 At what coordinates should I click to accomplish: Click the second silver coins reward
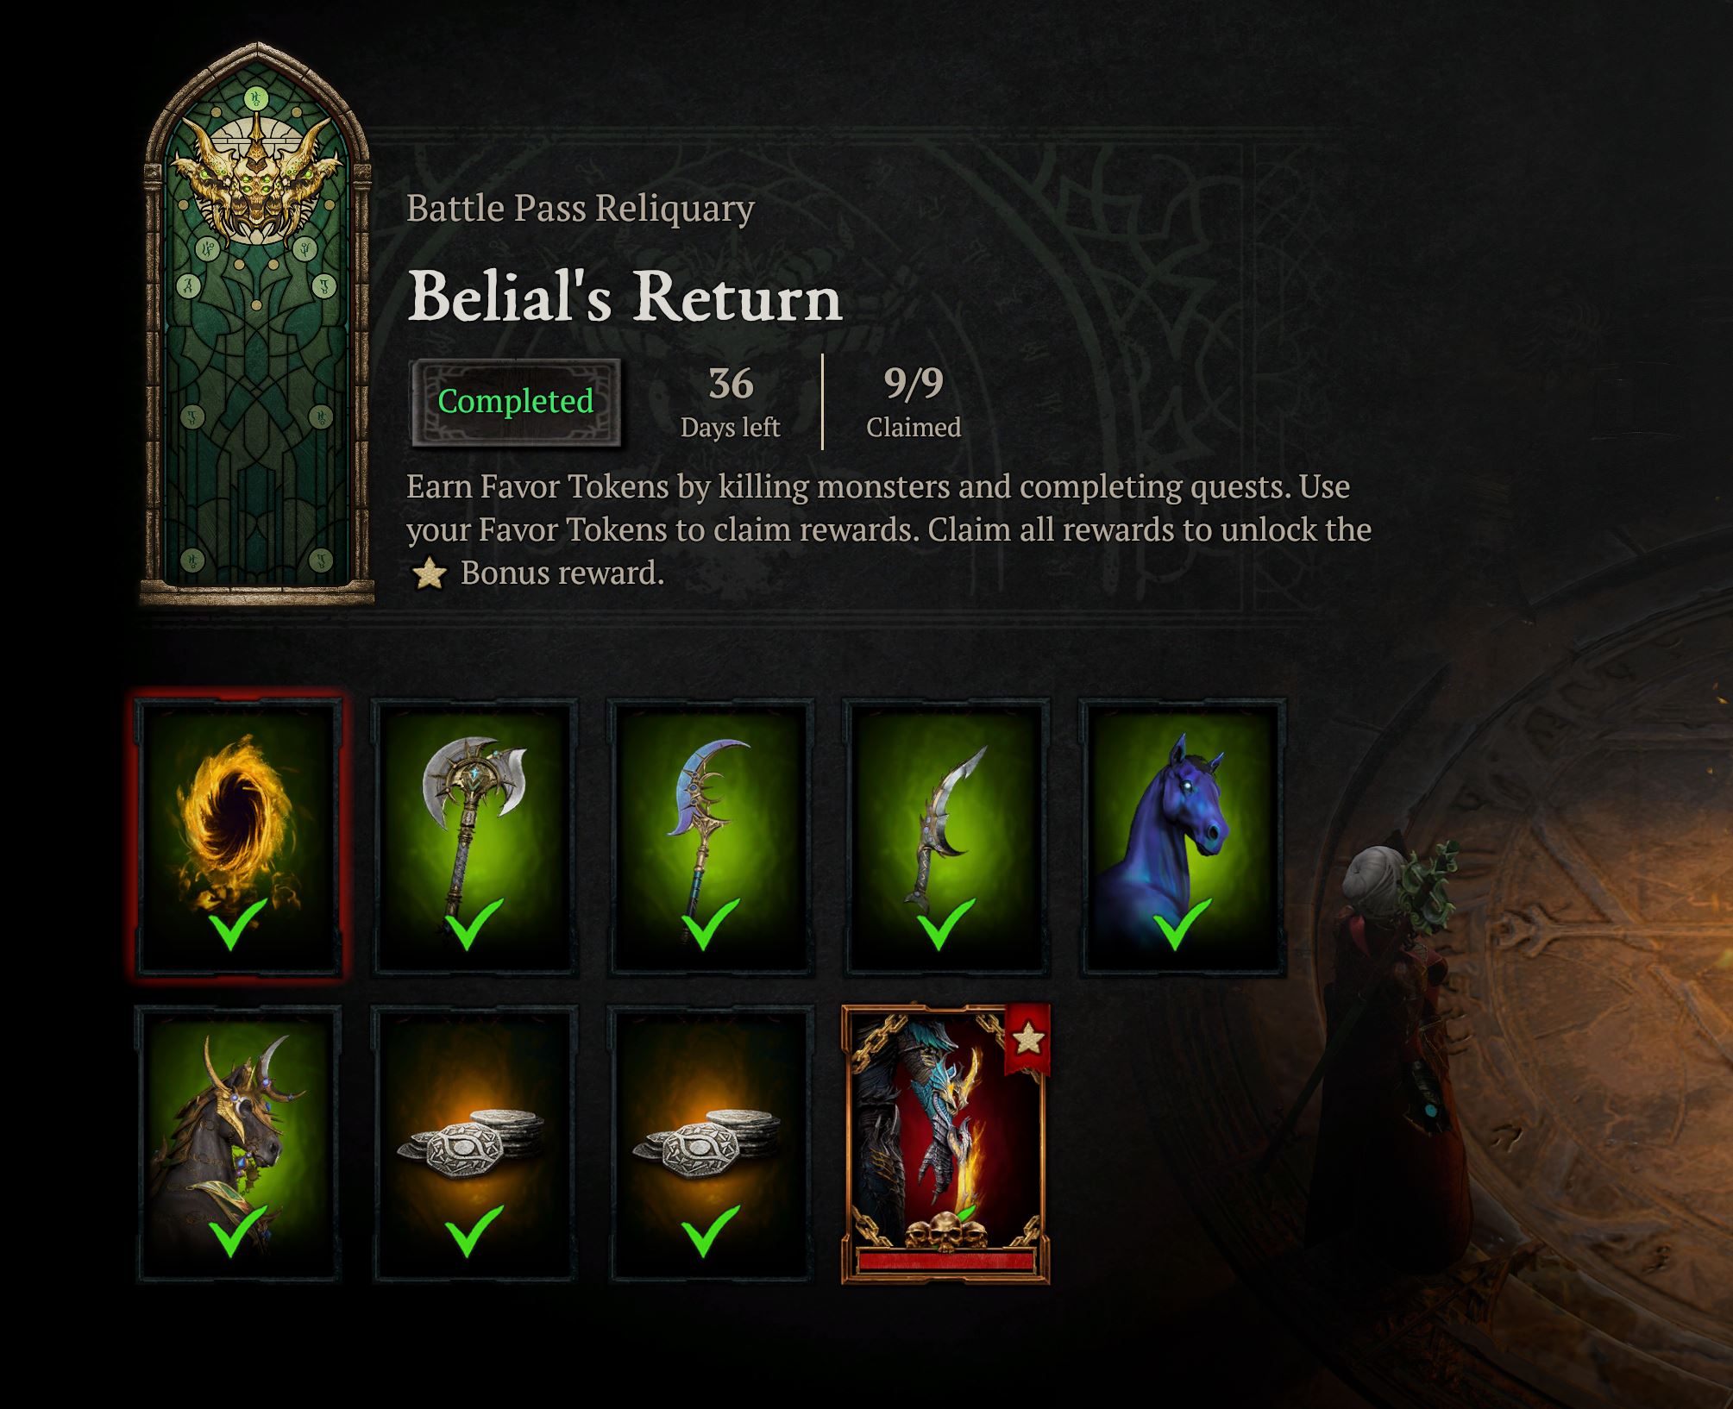[x=711, y=1143]
